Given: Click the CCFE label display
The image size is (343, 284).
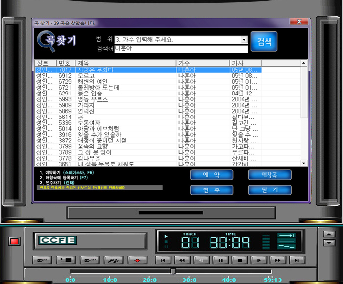Looking at the screenshot, I should [x=58, y=240].
